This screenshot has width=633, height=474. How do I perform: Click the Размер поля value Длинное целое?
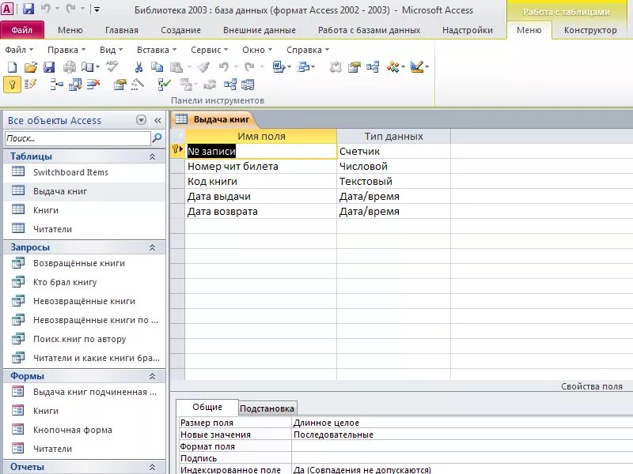click(462, 423)
